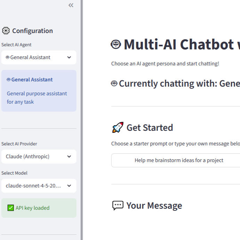Click the Your Message heading

154,206
